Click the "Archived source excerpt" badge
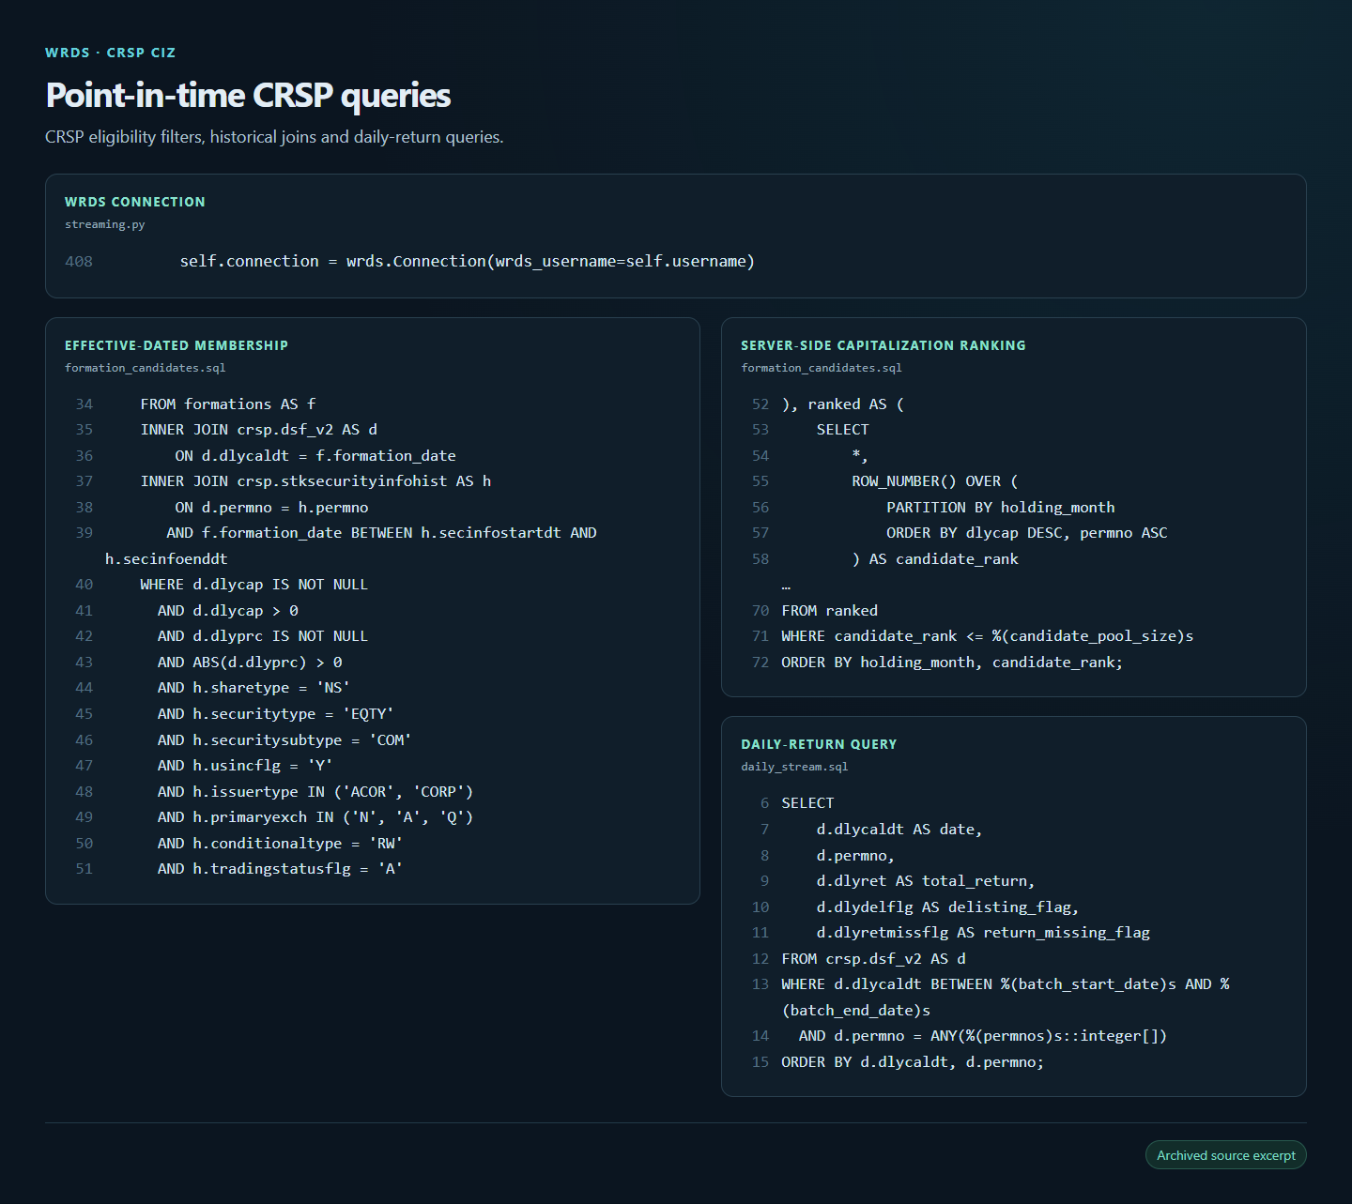The height and width of the screenshot is (1204, 1352). pos(1226,1155)
